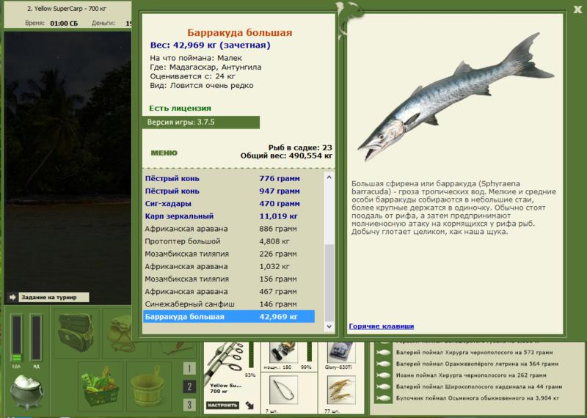Click the Рыб в садке: 23 text
The image size is (587, 418).
click(300, 147)
